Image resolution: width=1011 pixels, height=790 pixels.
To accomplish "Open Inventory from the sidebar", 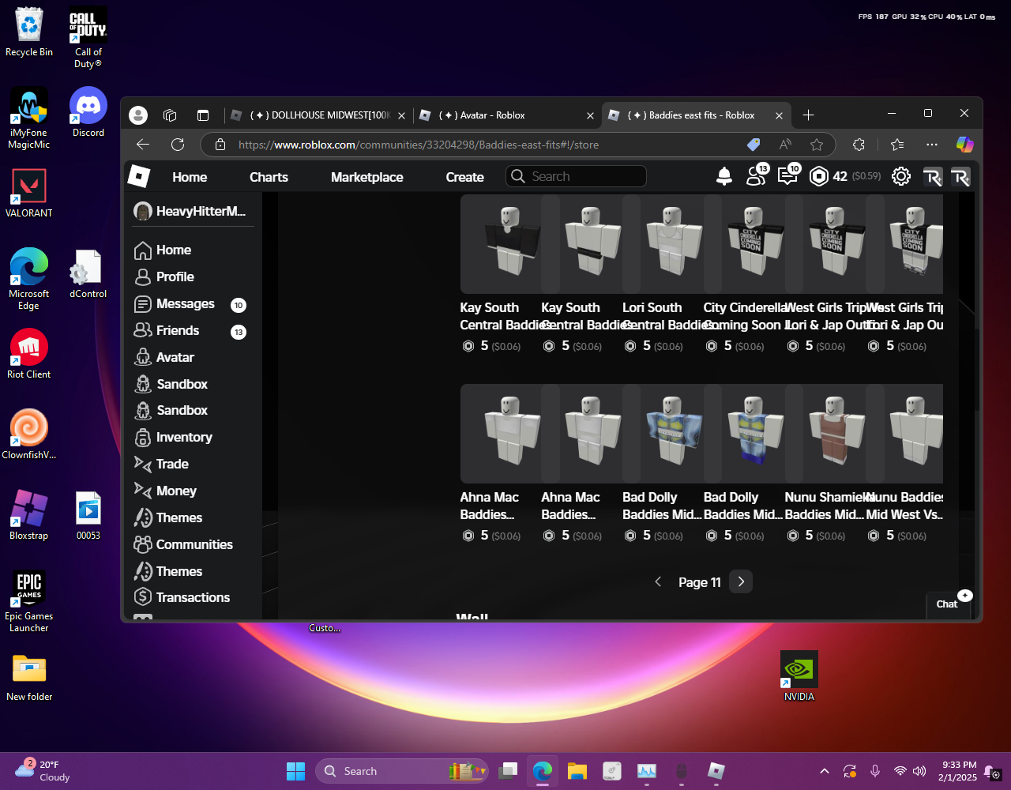I will [x=183, y=438].
